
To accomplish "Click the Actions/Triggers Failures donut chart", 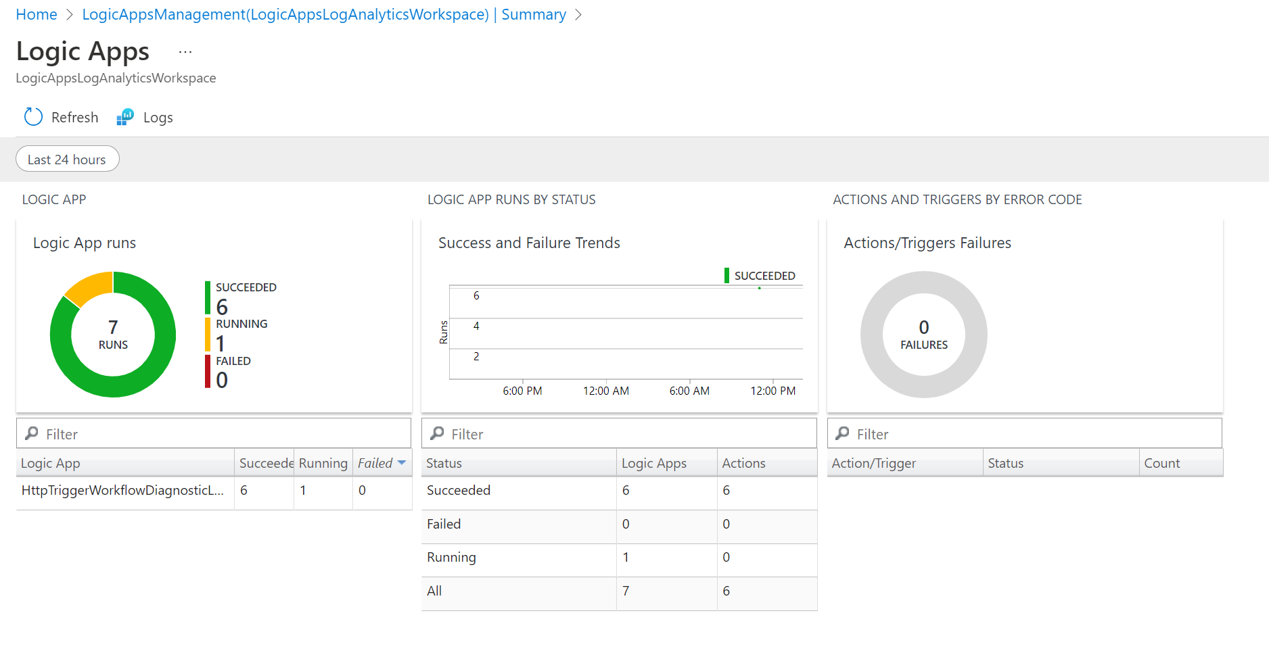I will coord(923,284).
